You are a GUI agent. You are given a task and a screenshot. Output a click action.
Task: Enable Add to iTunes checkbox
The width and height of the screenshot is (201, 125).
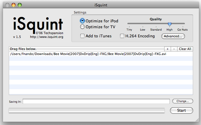82,36
